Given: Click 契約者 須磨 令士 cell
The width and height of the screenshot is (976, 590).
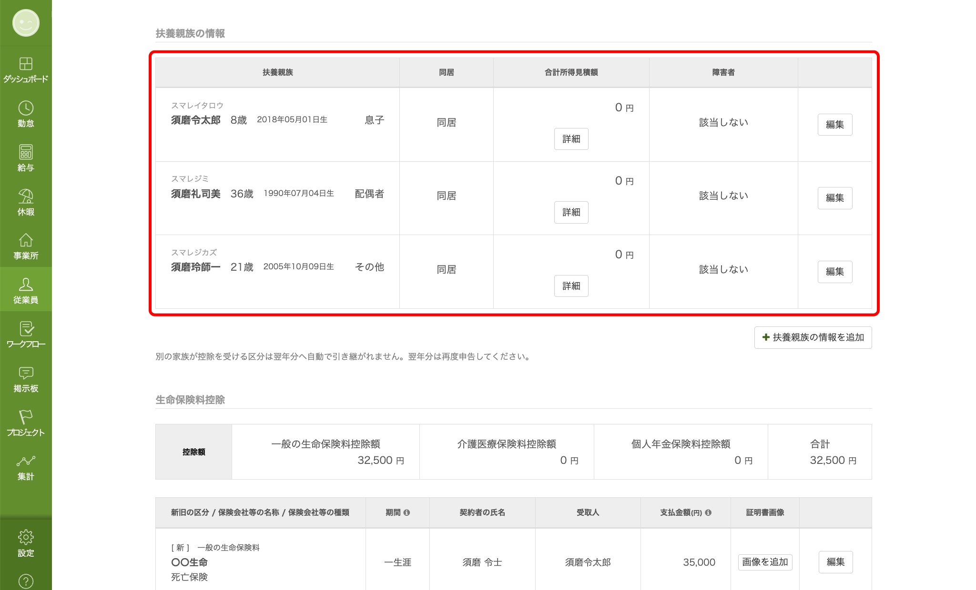Looking at the screenshot, I should tap(482, 562).
